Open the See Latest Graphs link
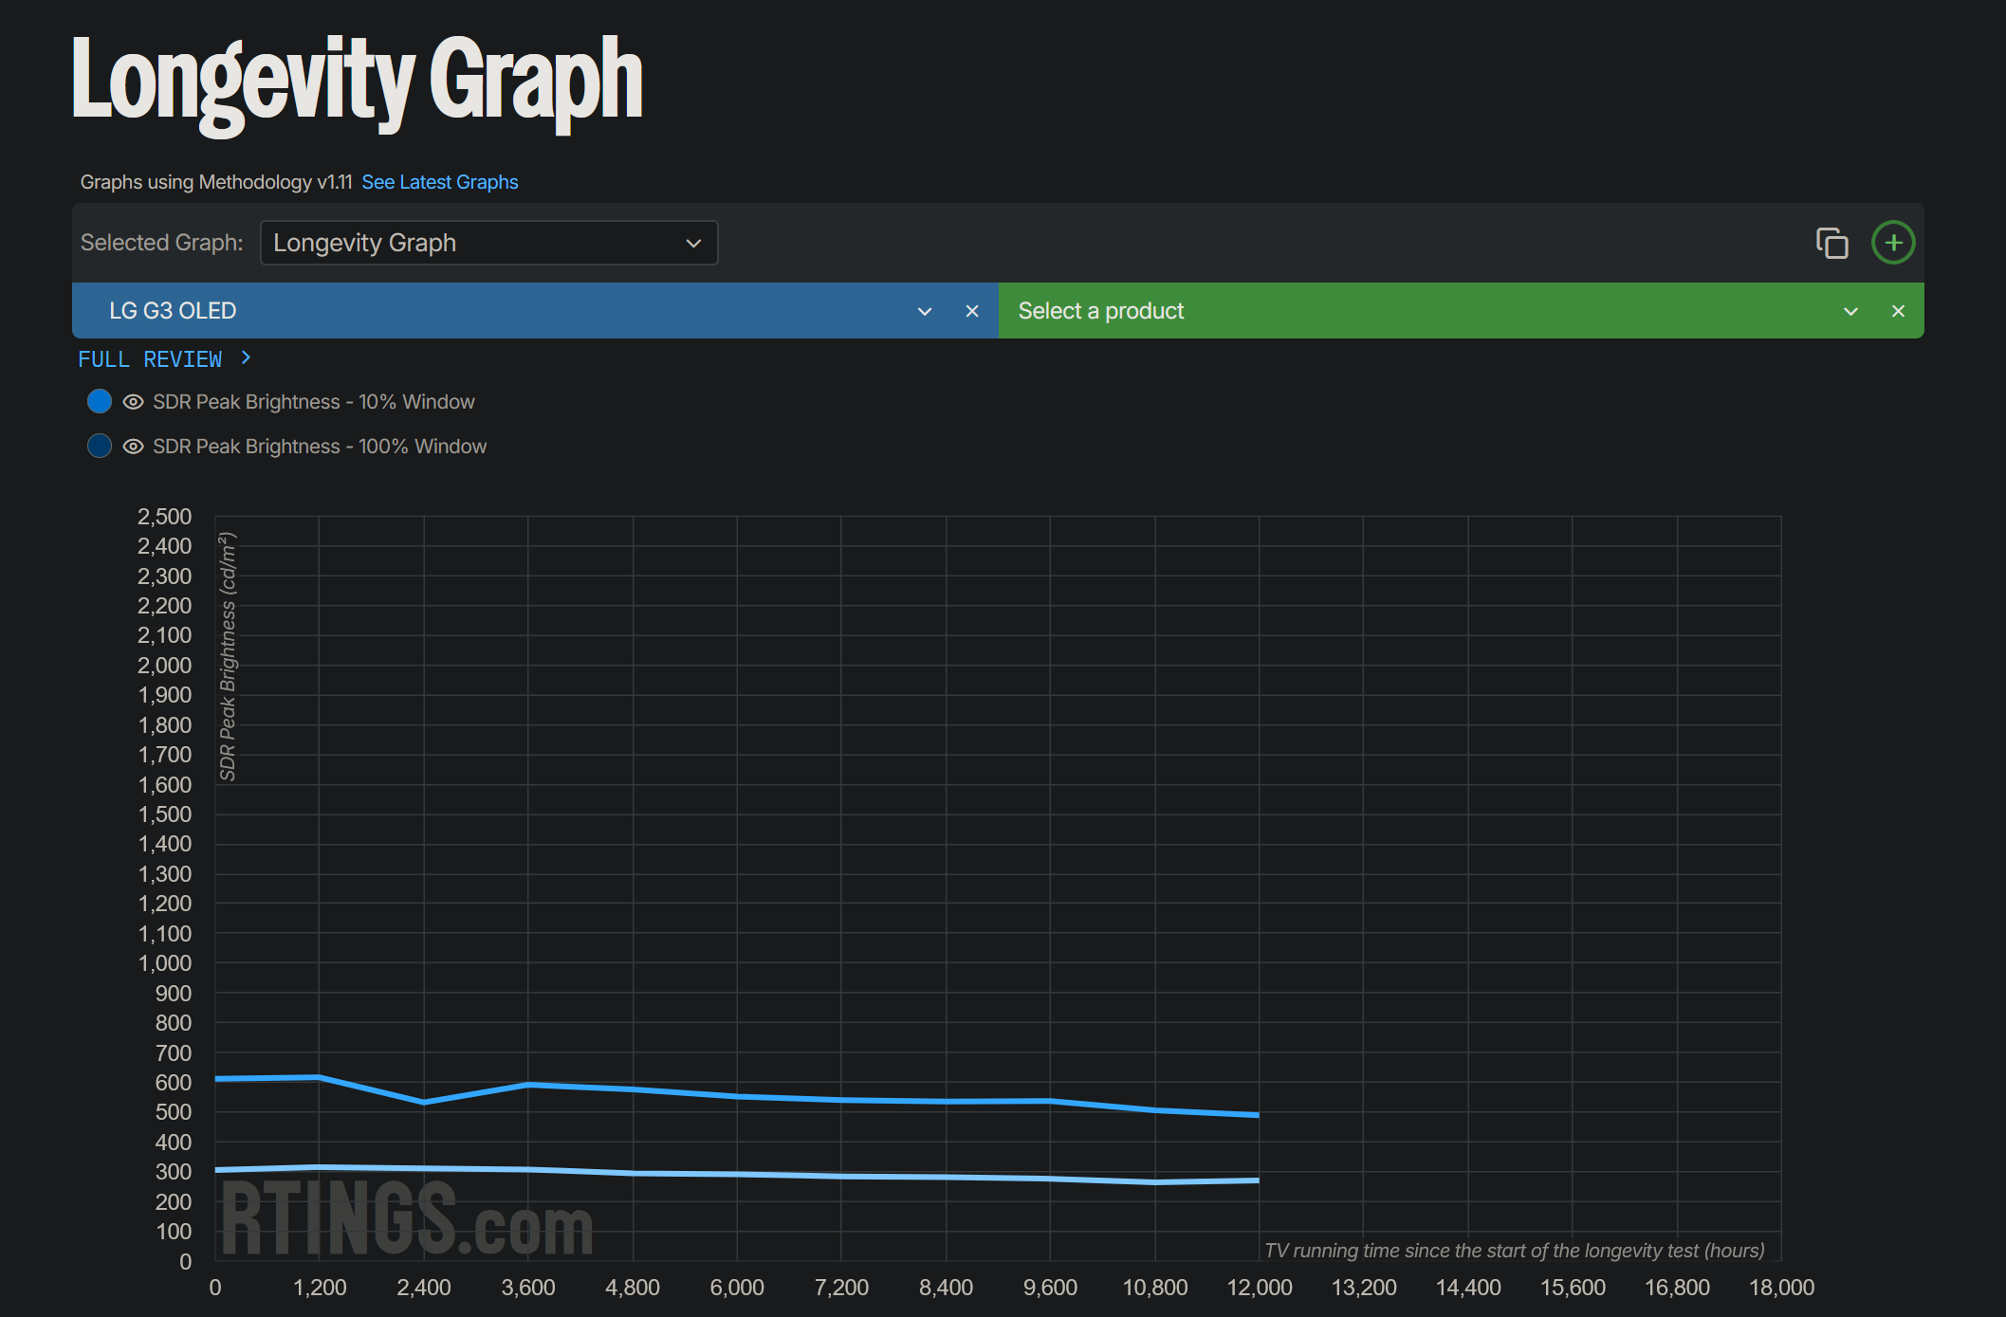The width and height of the screenshot is (2006, 1317). (x=440, y=182)
